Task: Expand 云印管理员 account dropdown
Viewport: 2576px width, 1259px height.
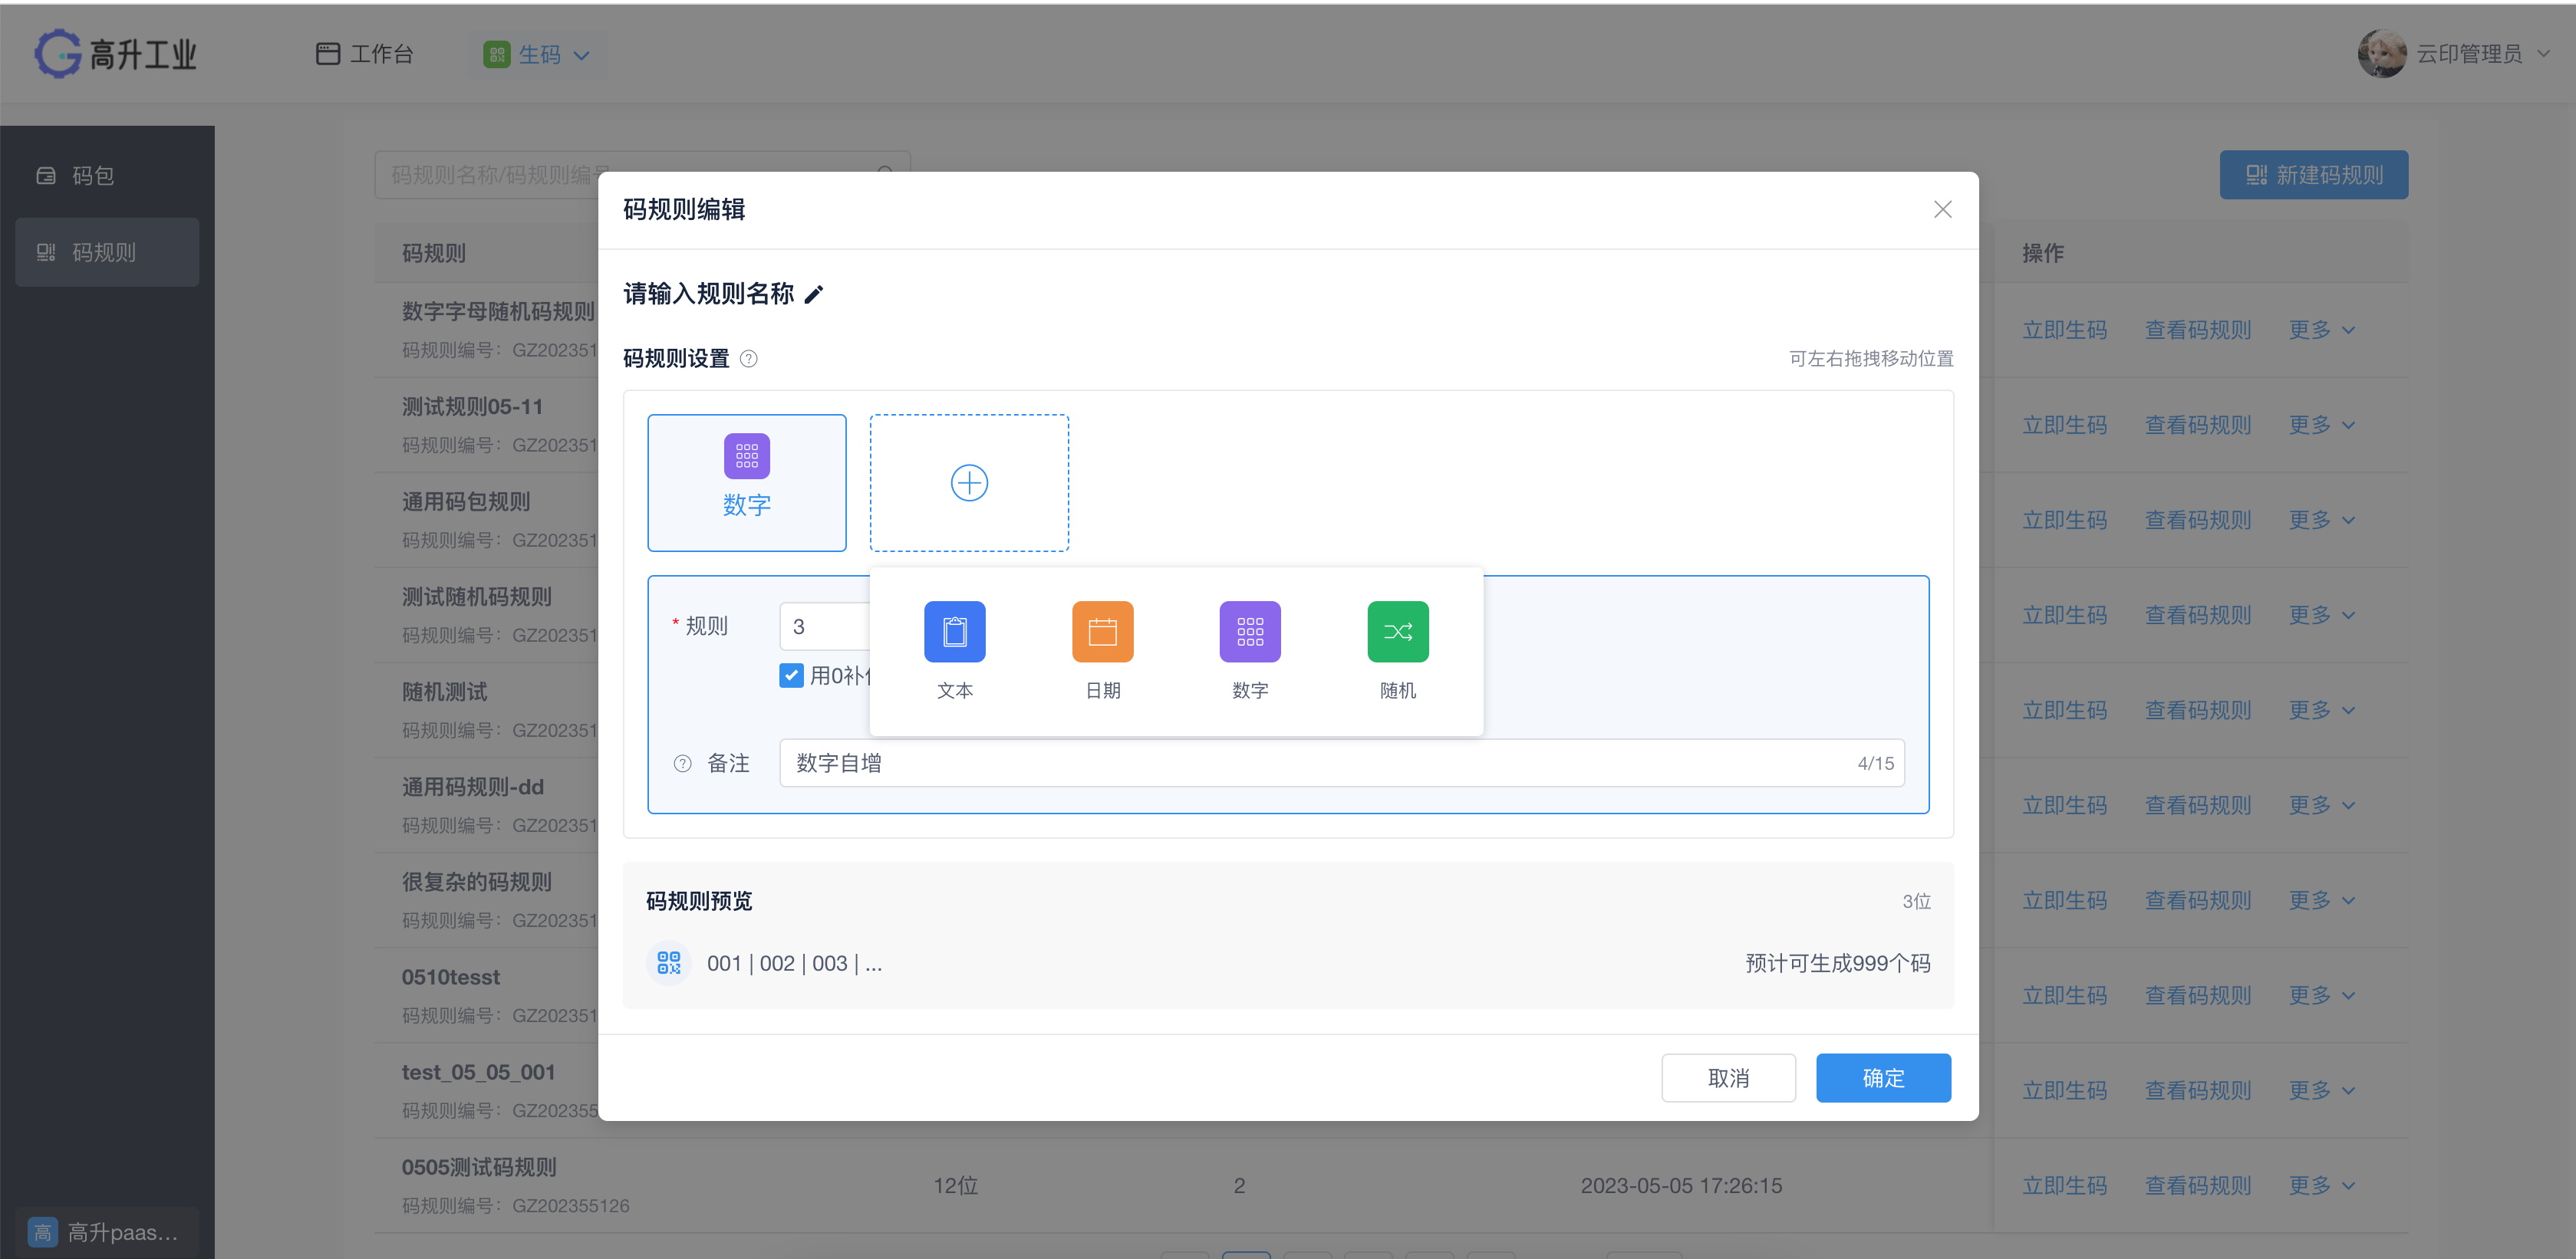Action: [x=2544, y=54]
